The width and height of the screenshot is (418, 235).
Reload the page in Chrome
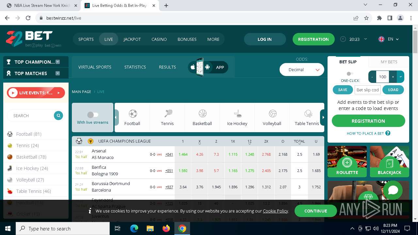point(28,18)
